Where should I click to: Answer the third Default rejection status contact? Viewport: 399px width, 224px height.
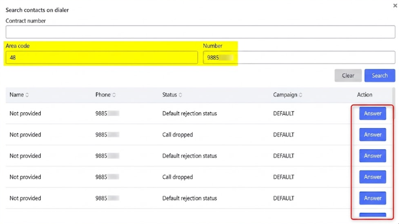click(x=372, y=198)
